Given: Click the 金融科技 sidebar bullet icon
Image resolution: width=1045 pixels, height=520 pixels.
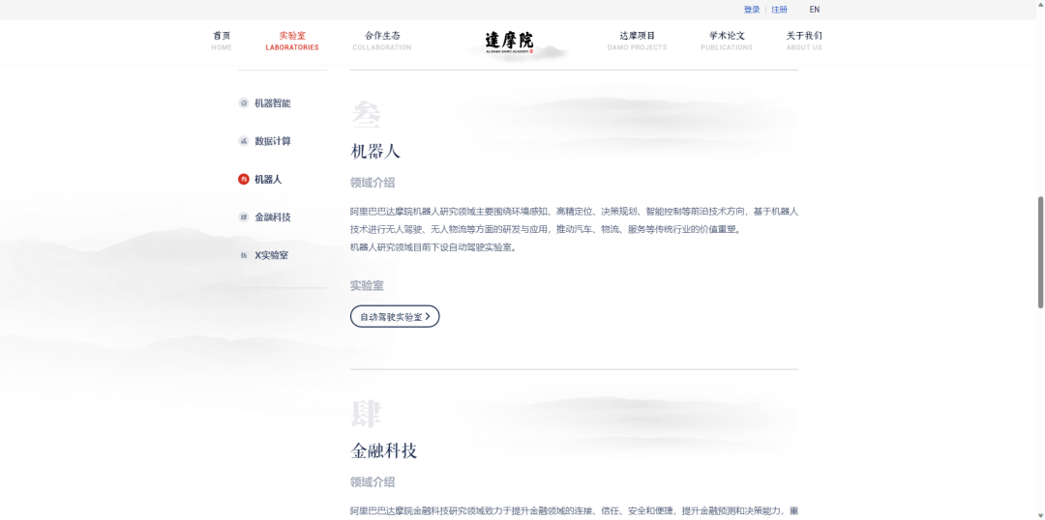Looking at the screenshot, I should 244,217.
